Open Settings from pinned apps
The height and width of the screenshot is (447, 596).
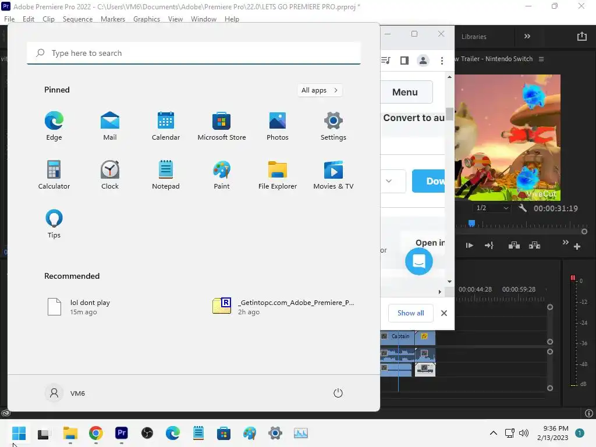334,126
